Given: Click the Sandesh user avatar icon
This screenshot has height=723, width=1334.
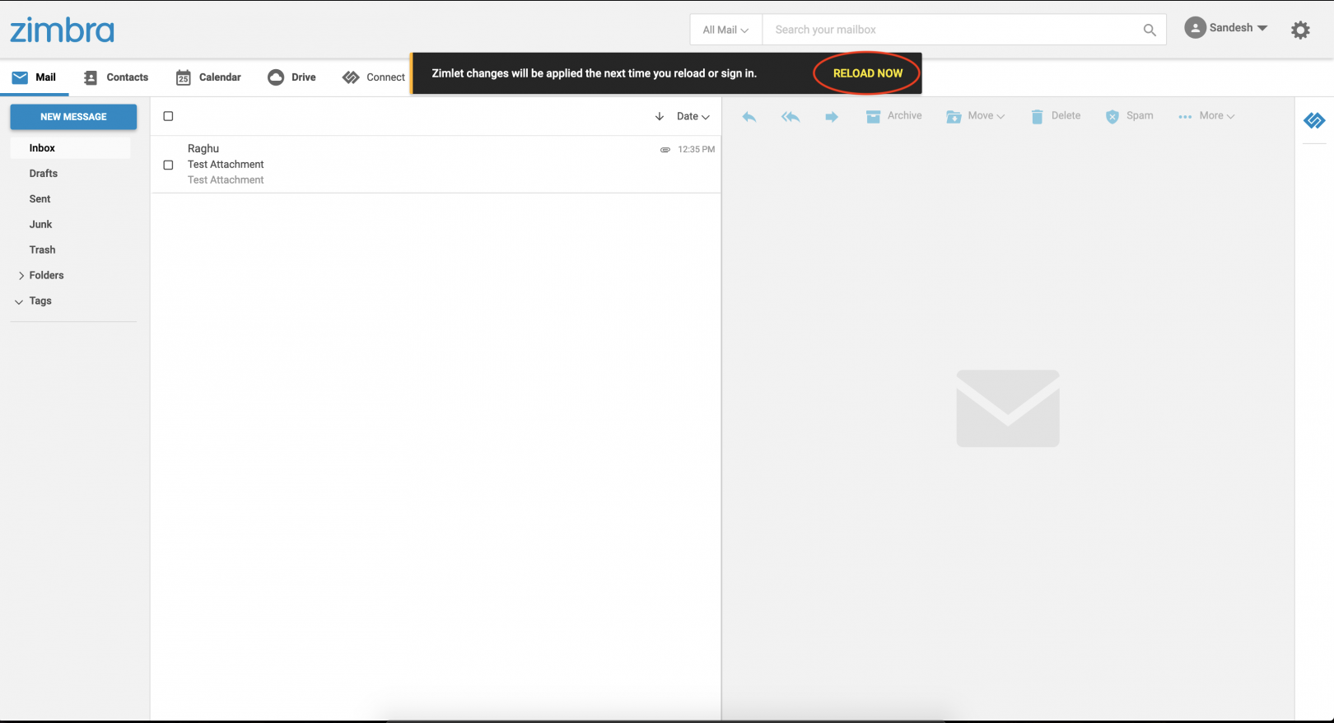Looking at the screenshot, I should 1195,28.
